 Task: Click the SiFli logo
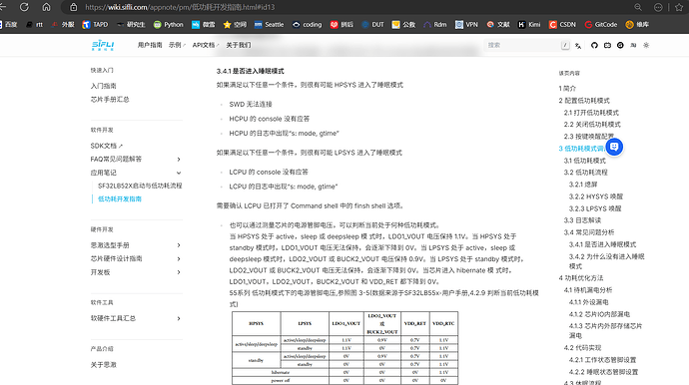coord(103,45)
